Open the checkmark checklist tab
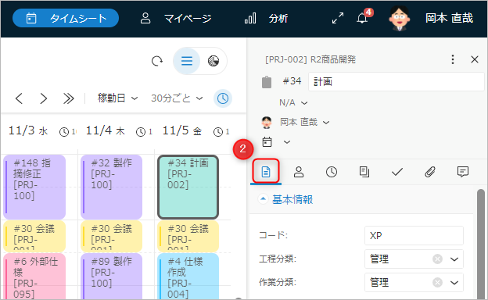Image resolution: width=488 pixels, height=300 pixels. (x=397, y=172)
